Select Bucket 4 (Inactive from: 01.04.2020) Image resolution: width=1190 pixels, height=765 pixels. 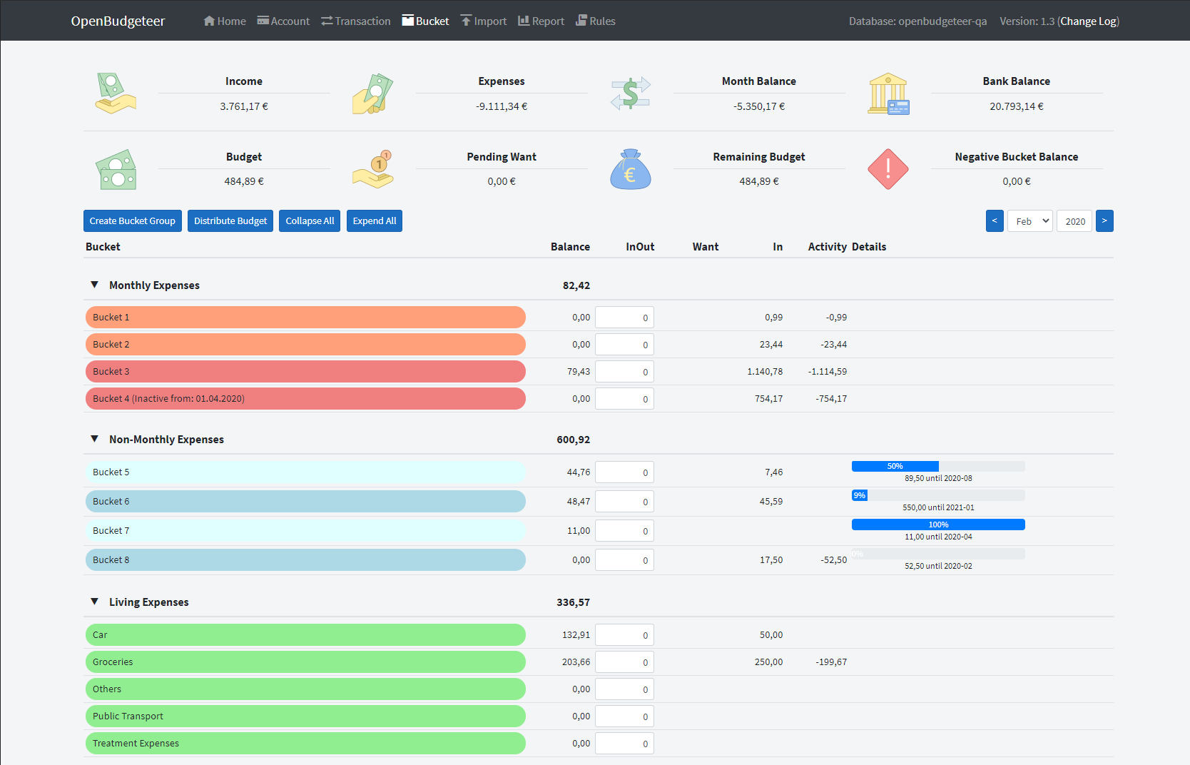click(x=305, y=399)
